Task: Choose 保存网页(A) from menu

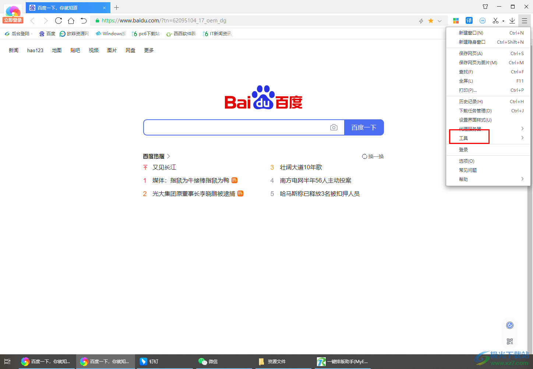Action: tap(488, 54)
